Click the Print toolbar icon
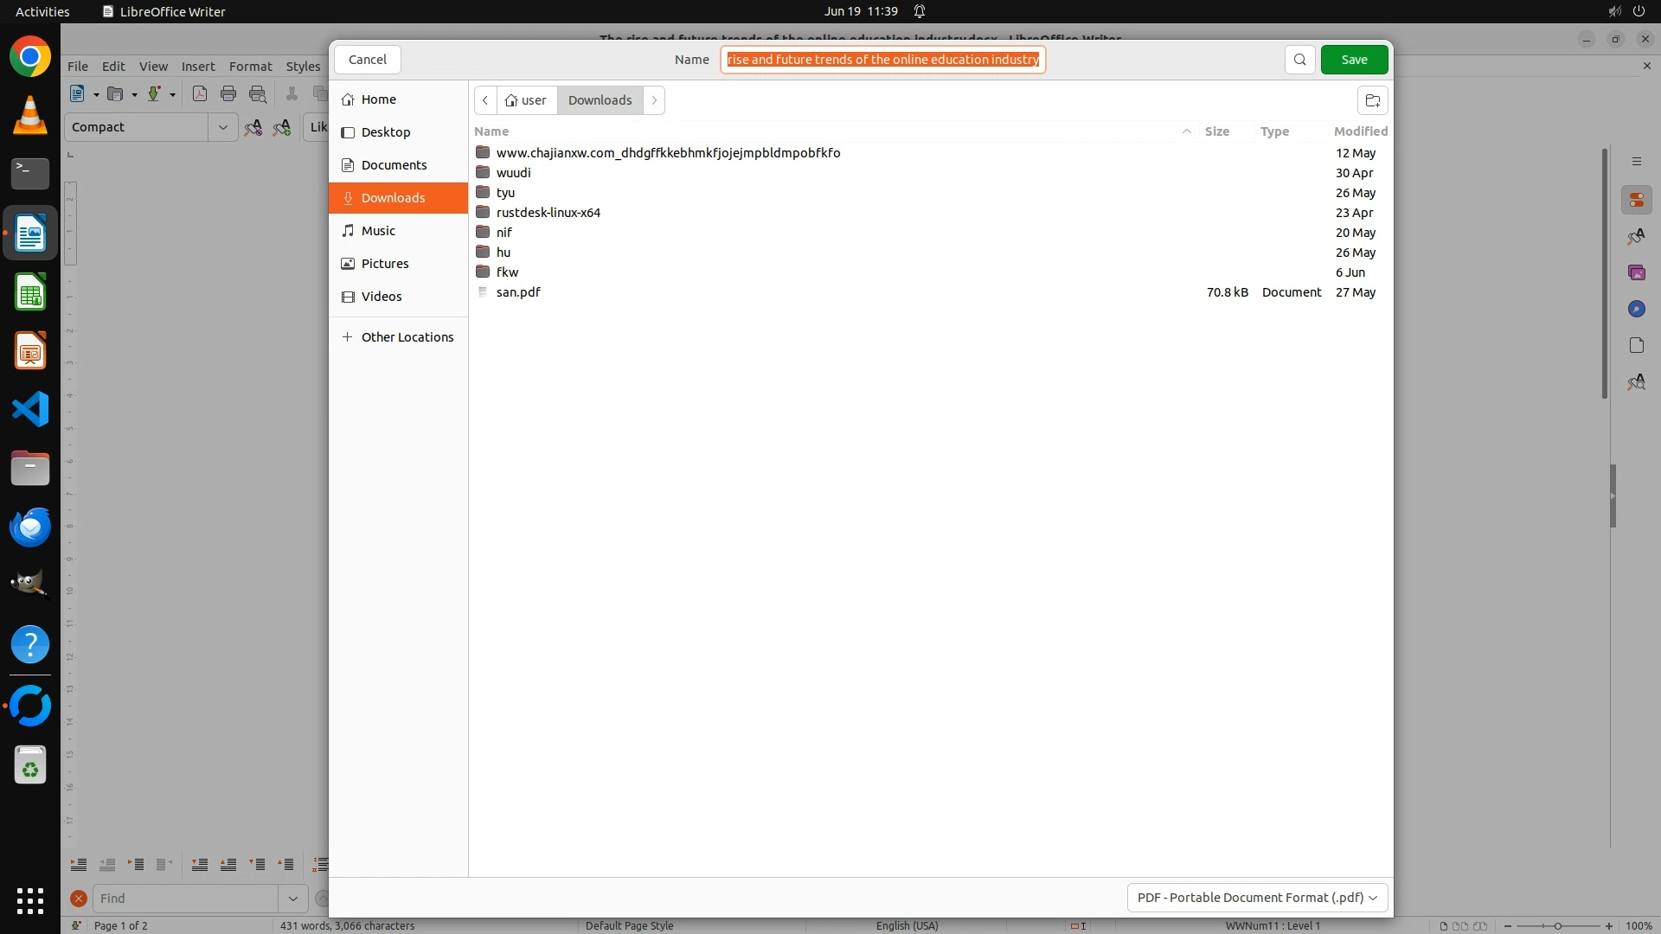The image size is (1661, 934). click(228, 94)
